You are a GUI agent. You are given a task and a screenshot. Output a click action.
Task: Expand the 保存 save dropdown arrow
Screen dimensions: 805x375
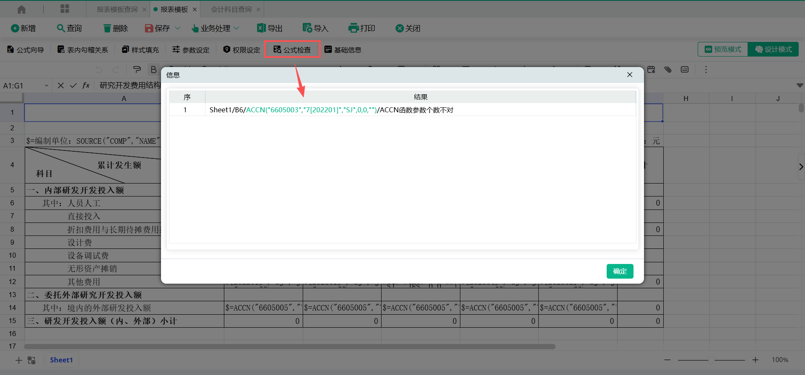click(177, 28)
